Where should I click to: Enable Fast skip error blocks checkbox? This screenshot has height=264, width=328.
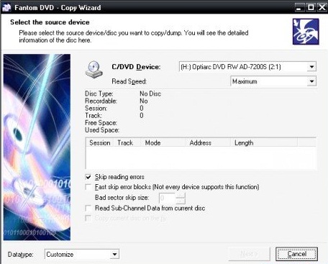pos(88,187)
